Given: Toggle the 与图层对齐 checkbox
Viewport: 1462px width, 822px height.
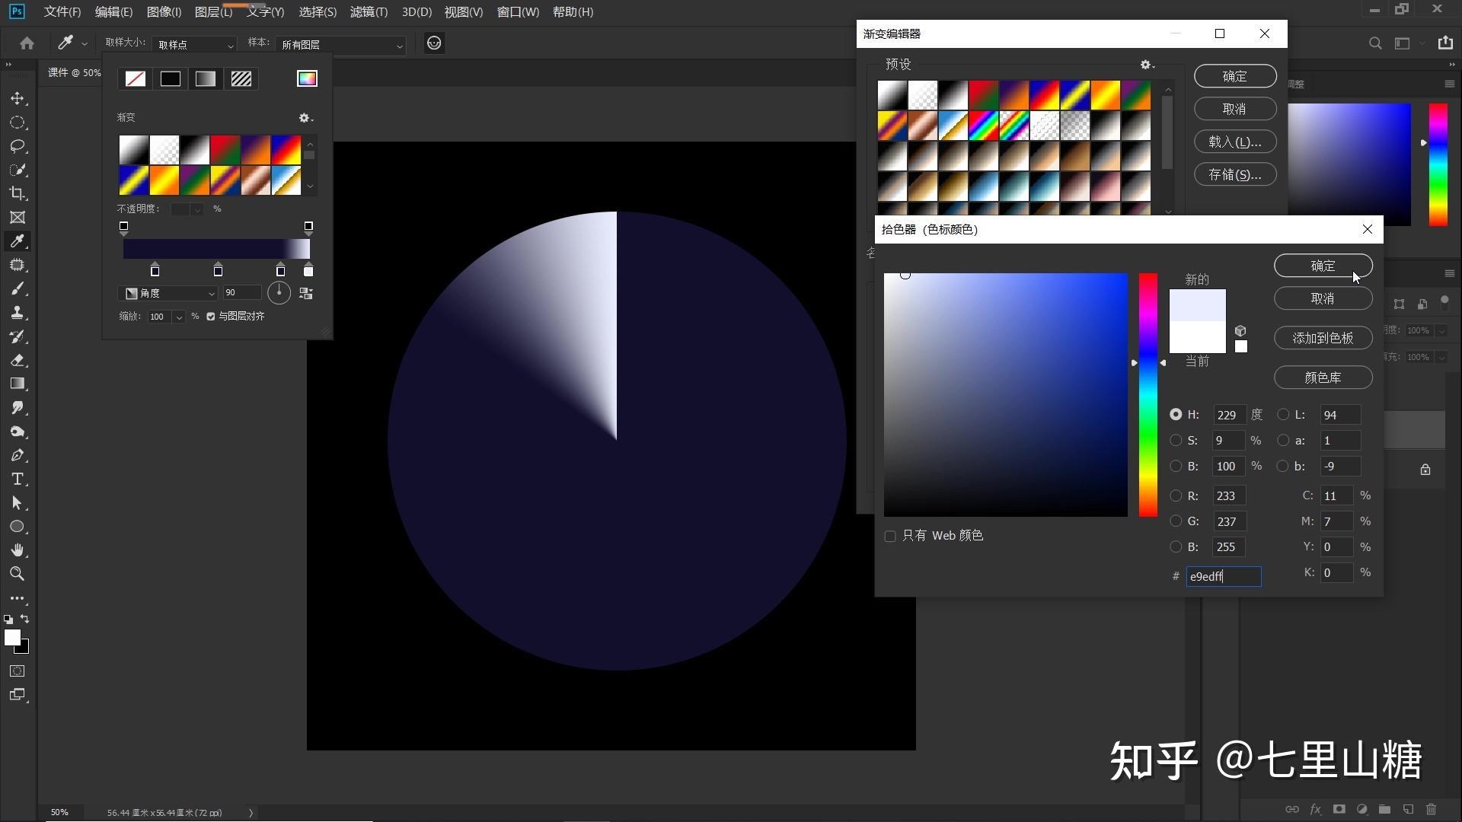Looking at the screenshot, I should (x=211, y=317).
